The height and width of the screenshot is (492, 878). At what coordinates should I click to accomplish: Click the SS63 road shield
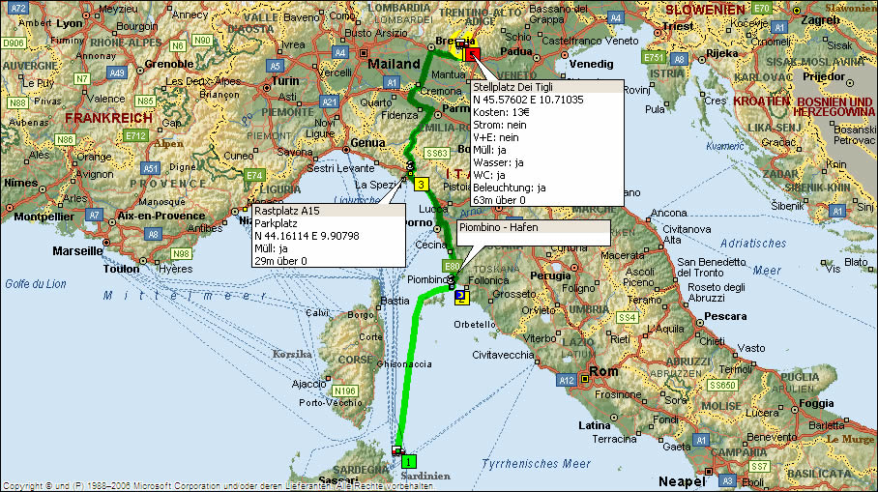click(x=437, y=153)
